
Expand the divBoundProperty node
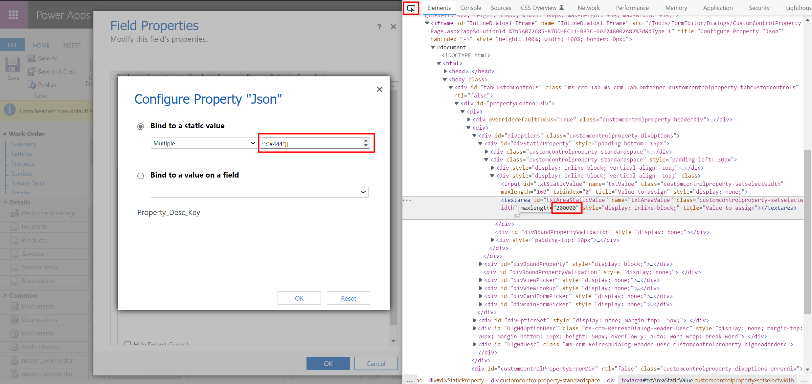pos(481,264)
